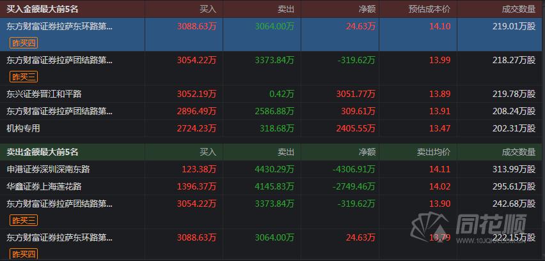Click 净额 column header in 卖出金额最大前5名 table
The image size is (545, 261).
pyautogui.click(x=367, y=152)
